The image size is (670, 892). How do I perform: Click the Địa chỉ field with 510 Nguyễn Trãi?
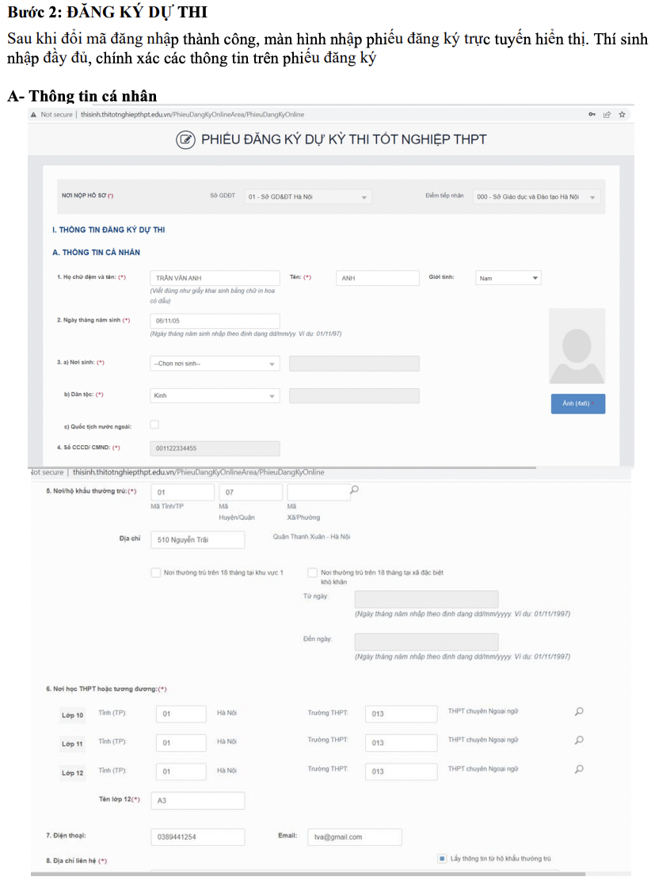click(198, 539)
